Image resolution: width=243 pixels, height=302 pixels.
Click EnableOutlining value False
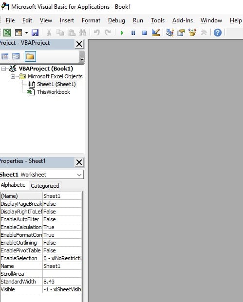[62, 243]
